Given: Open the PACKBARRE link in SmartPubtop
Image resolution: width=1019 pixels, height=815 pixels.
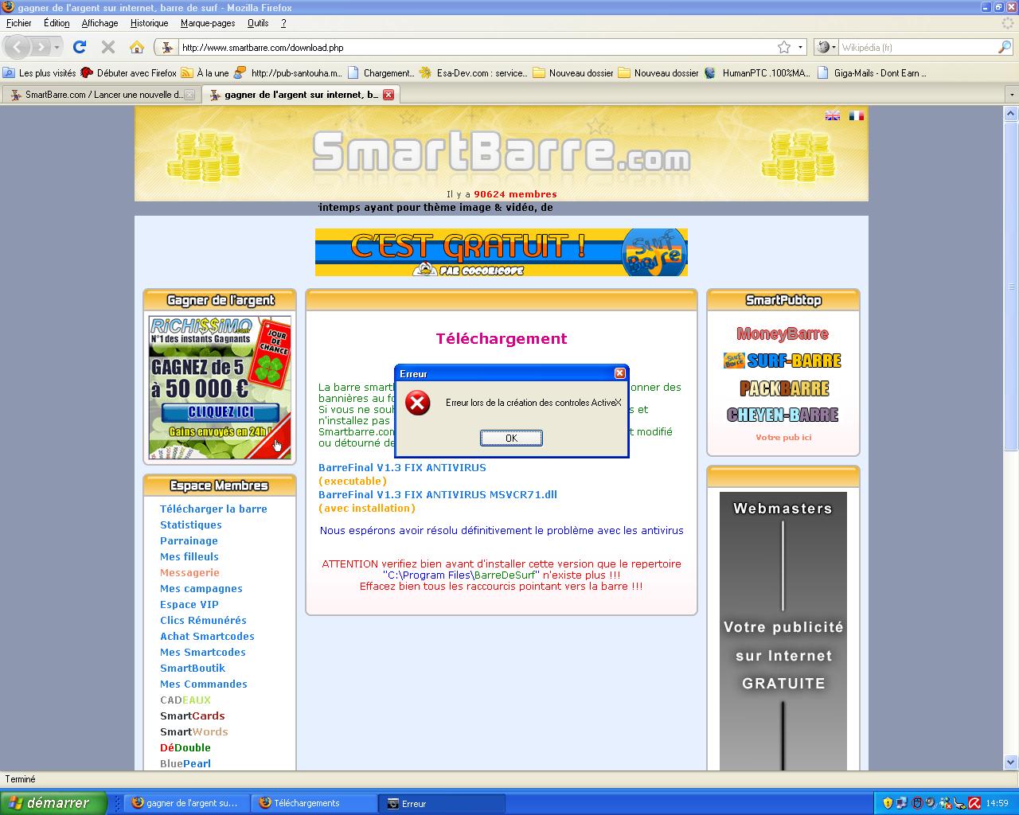Looking at the screenshot, I should click(x=784, y=388).
